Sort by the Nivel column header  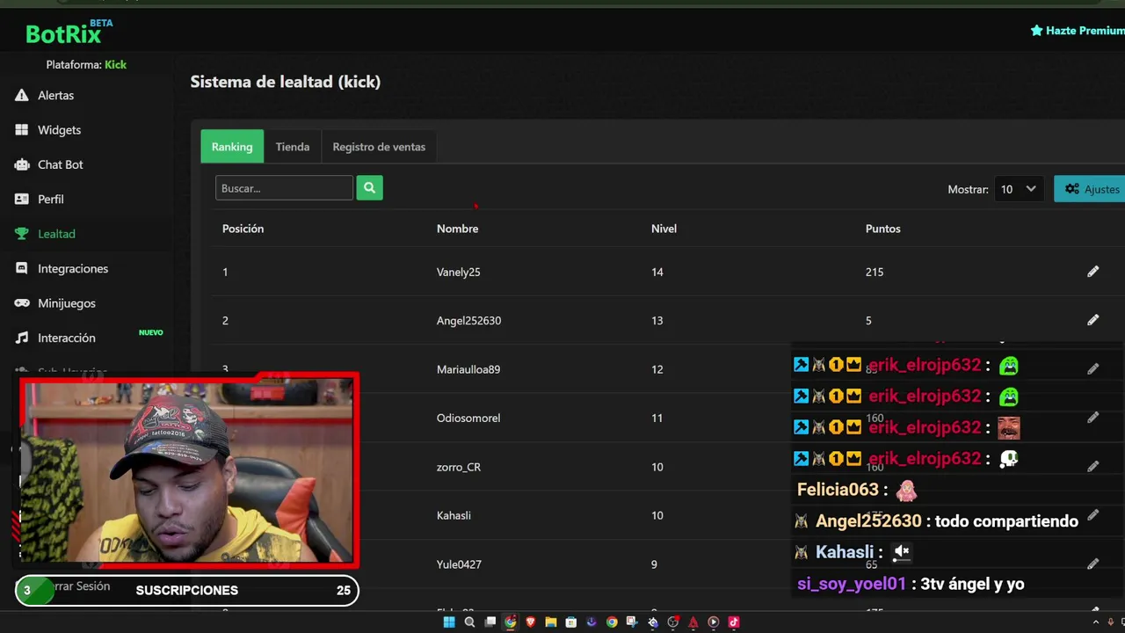pyautogui.click(x=664, y=229)
